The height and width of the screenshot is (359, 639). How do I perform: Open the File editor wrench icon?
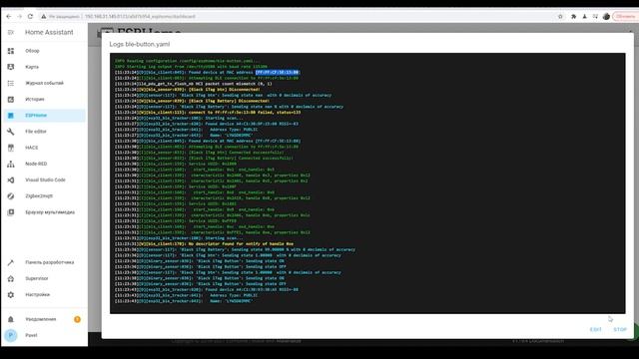[x=11, y=132]
